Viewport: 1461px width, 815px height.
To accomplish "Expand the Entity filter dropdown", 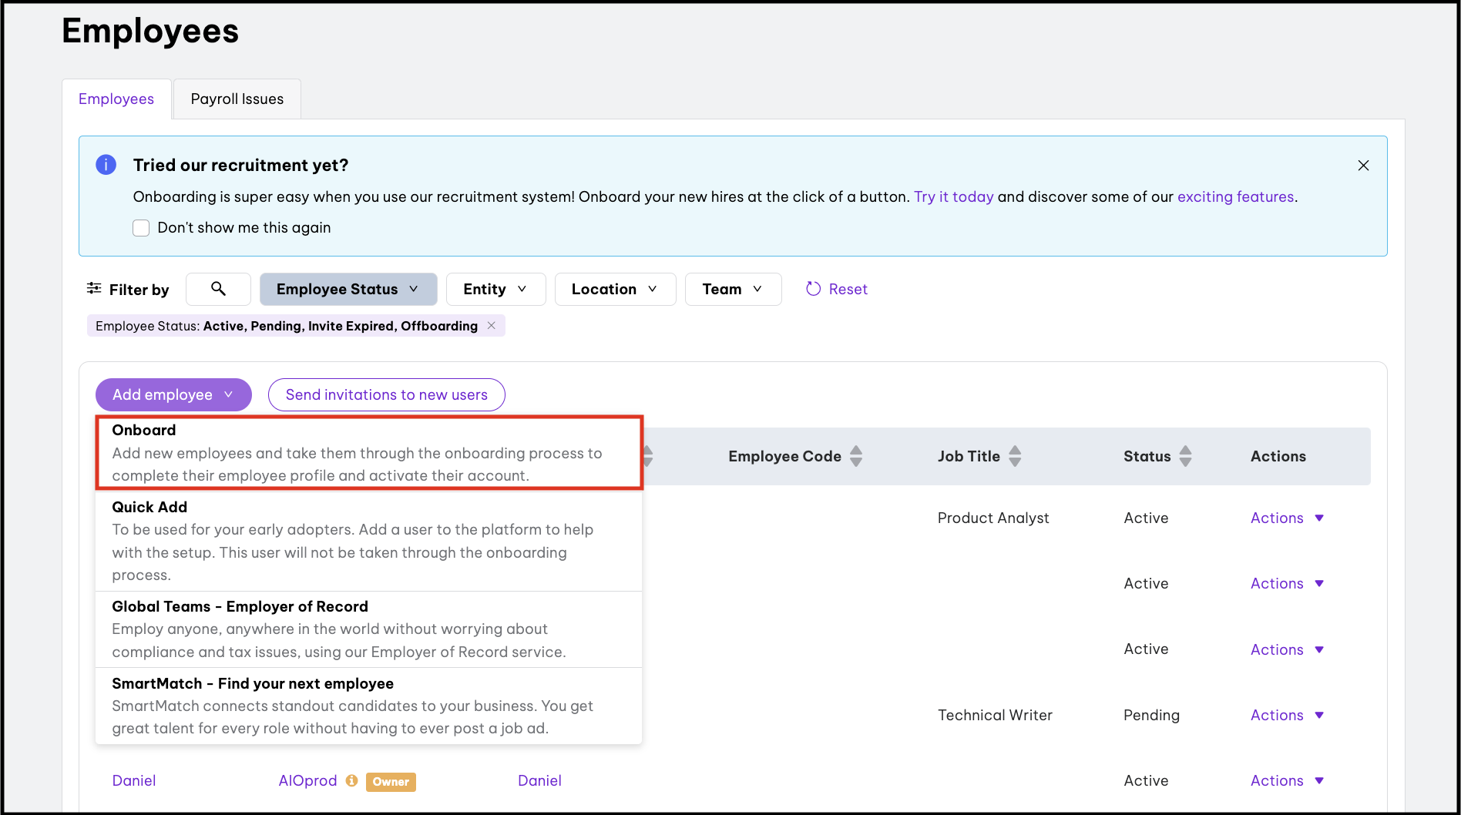I will [495, 289].
